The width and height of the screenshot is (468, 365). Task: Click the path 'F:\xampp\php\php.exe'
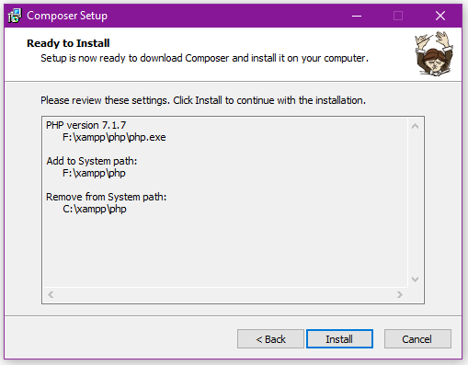click(x=114, y=137)
